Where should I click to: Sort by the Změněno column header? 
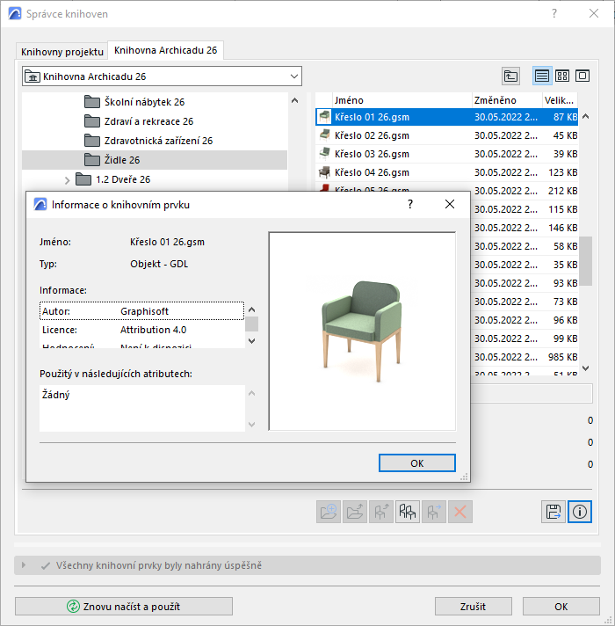click(507, 100)
